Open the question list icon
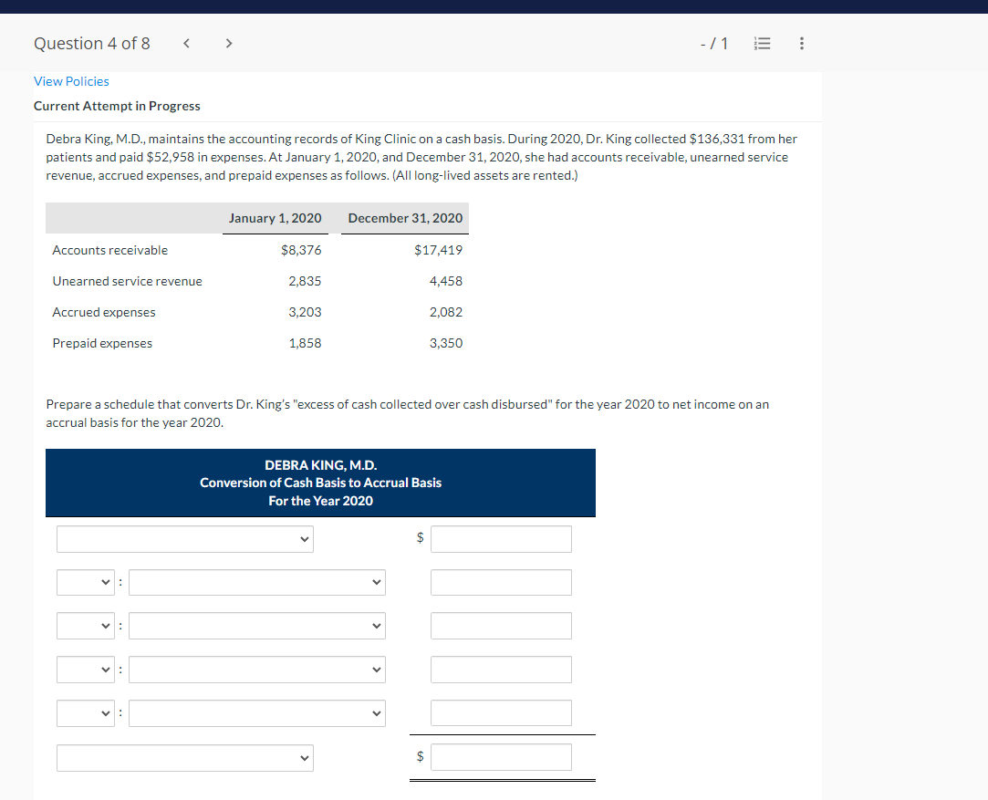Screen dimensions: 988x800 pos(762,43)
